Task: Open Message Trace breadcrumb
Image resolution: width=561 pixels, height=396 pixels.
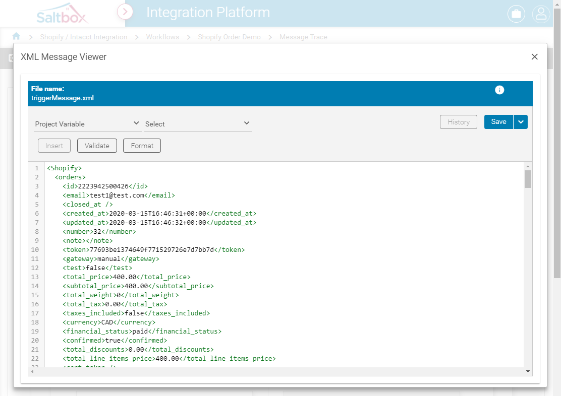Action: [303, 37]
